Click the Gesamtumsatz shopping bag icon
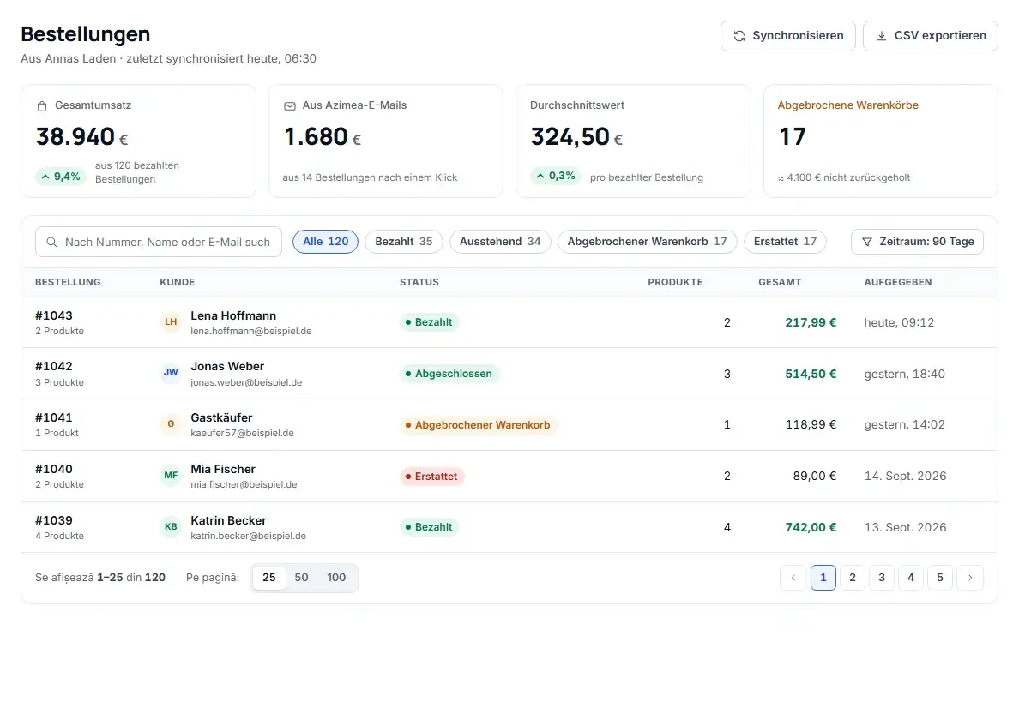This screenshot has height=720, width=1019. [x=42, y=105]
